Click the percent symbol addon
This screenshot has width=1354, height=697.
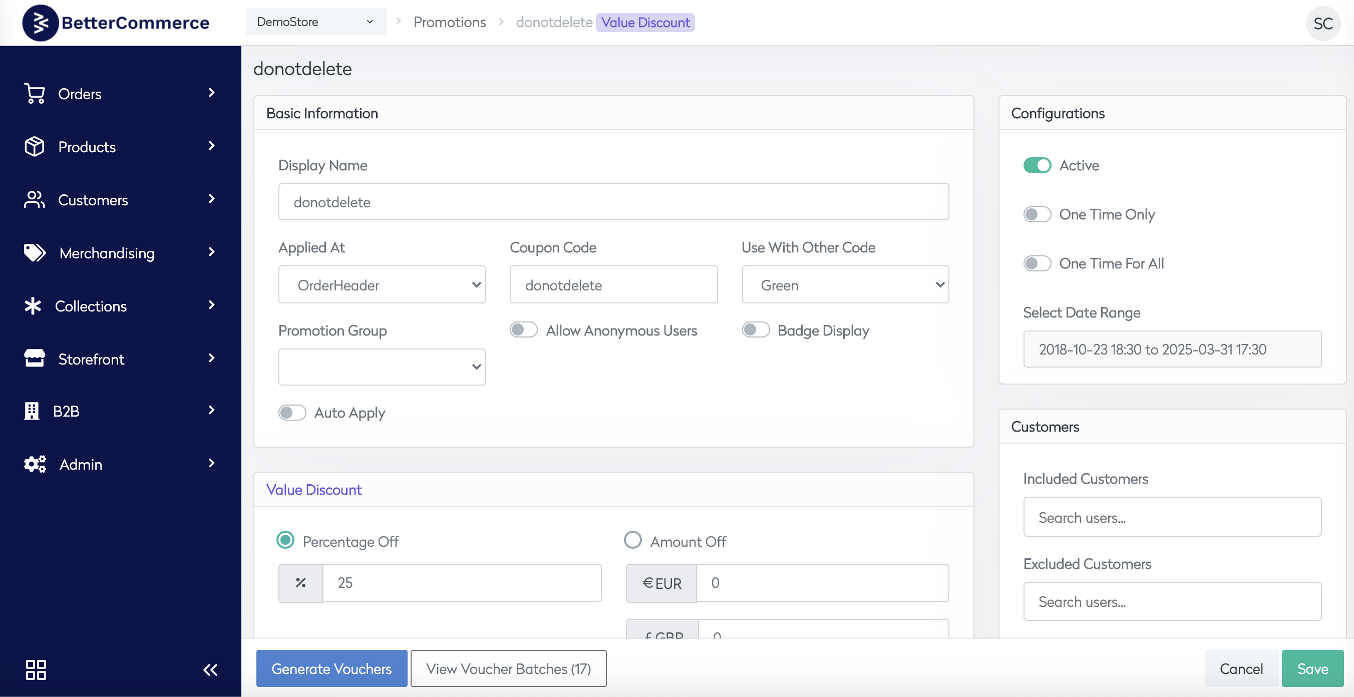coord(300,582)
